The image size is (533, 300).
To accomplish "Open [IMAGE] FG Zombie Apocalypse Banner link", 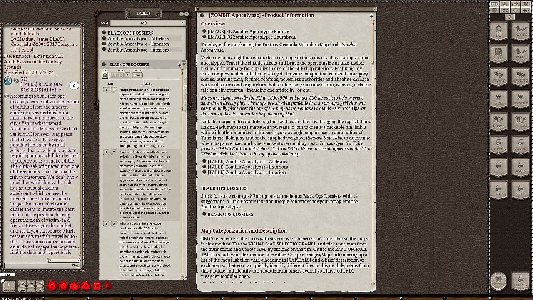I will (x=248, y=31).
